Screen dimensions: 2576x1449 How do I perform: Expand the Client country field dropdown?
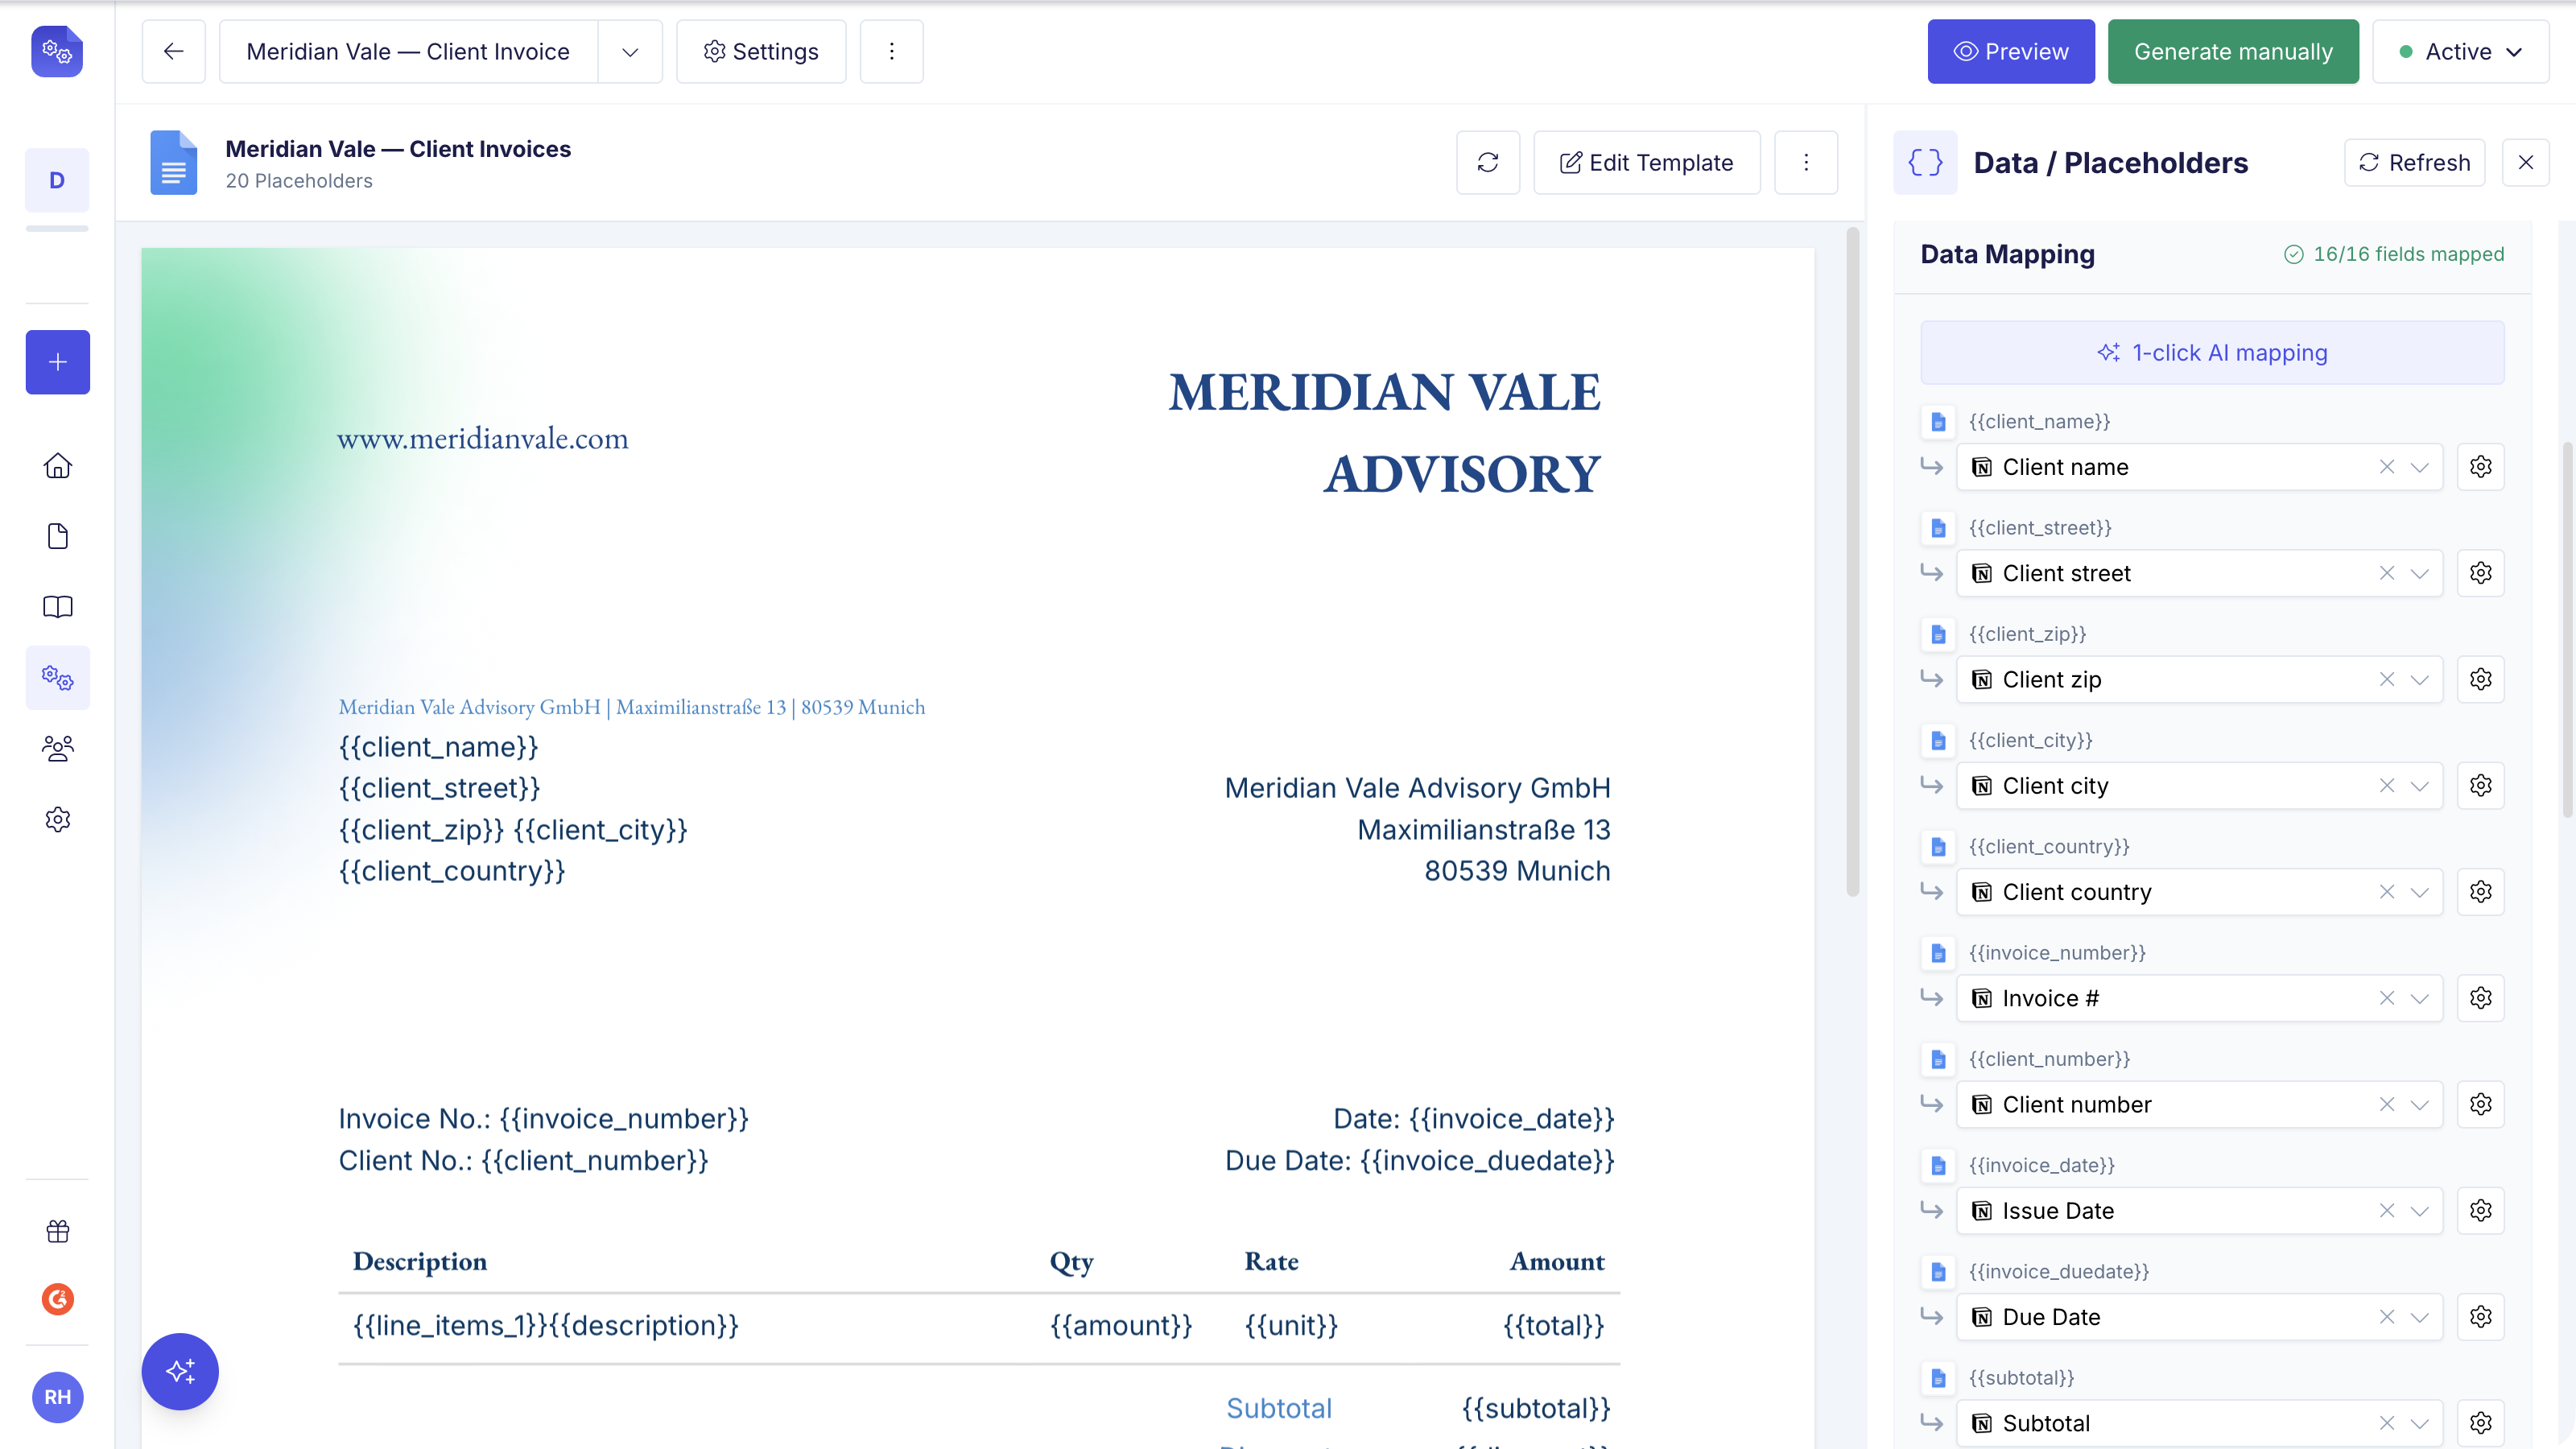point(2419,891)
